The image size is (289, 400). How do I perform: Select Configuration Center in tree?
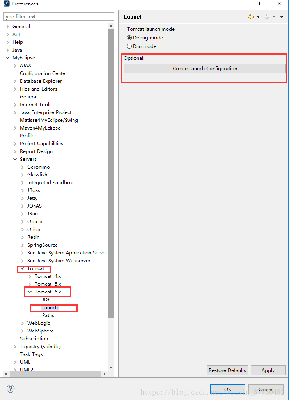(43, 73)
